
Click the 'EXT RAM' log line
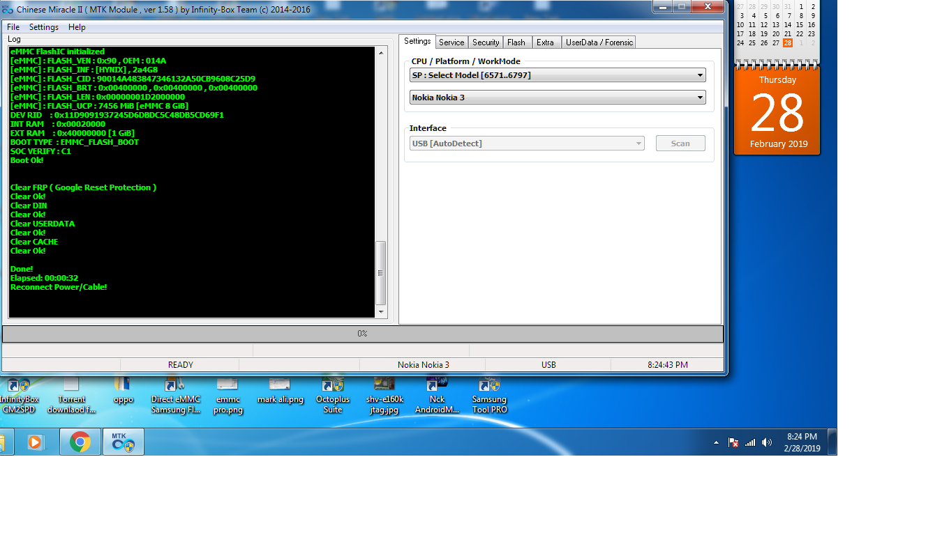73,133
